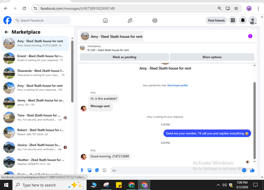The height and width of the screenshot is (190, 264).
Task: Open Amy 3bed 1bath conversation
Action: coord(35,88)
